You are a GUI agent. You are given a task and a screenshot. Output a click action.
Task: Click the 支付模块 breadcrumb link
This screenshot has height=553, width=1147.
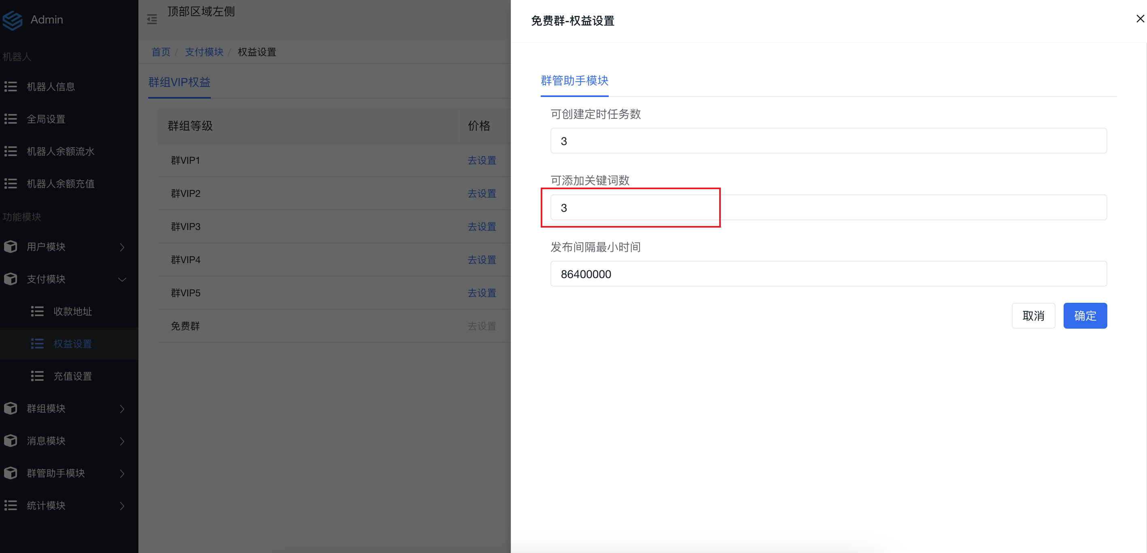pyautogui.click(x=204, y=52)
